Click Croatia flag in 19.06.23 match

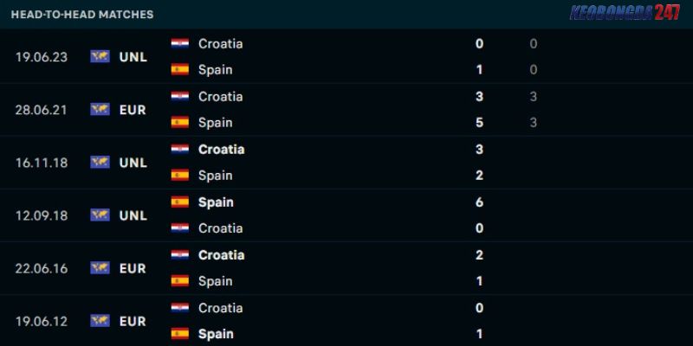[x=180, y=43]
